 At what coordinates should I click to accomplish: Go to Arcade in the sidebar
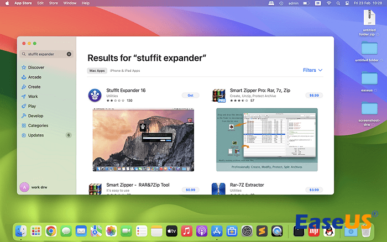tap(34, 77)
